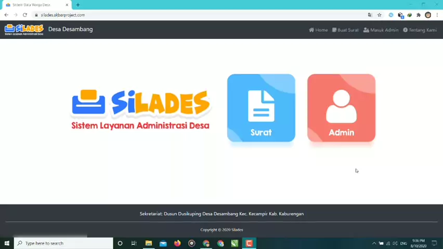Click the Desa Desambang site title
443x249 pixels.
70,30
